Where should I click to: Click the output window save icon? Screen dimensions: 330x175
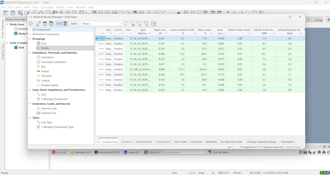[305, 152]
